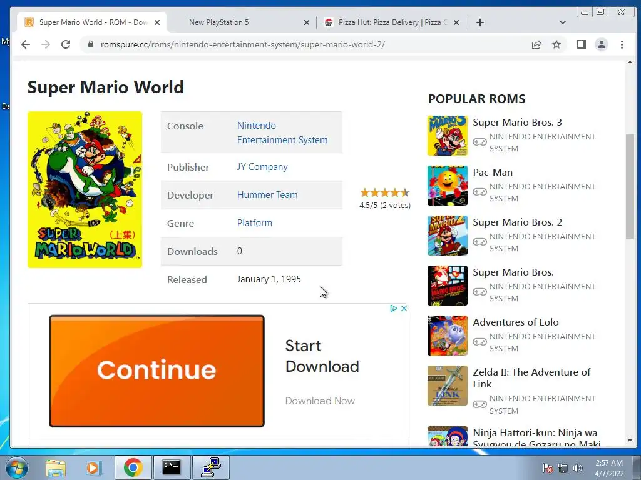Click the Pac-Man thumbnail

(x=447, y=186)
